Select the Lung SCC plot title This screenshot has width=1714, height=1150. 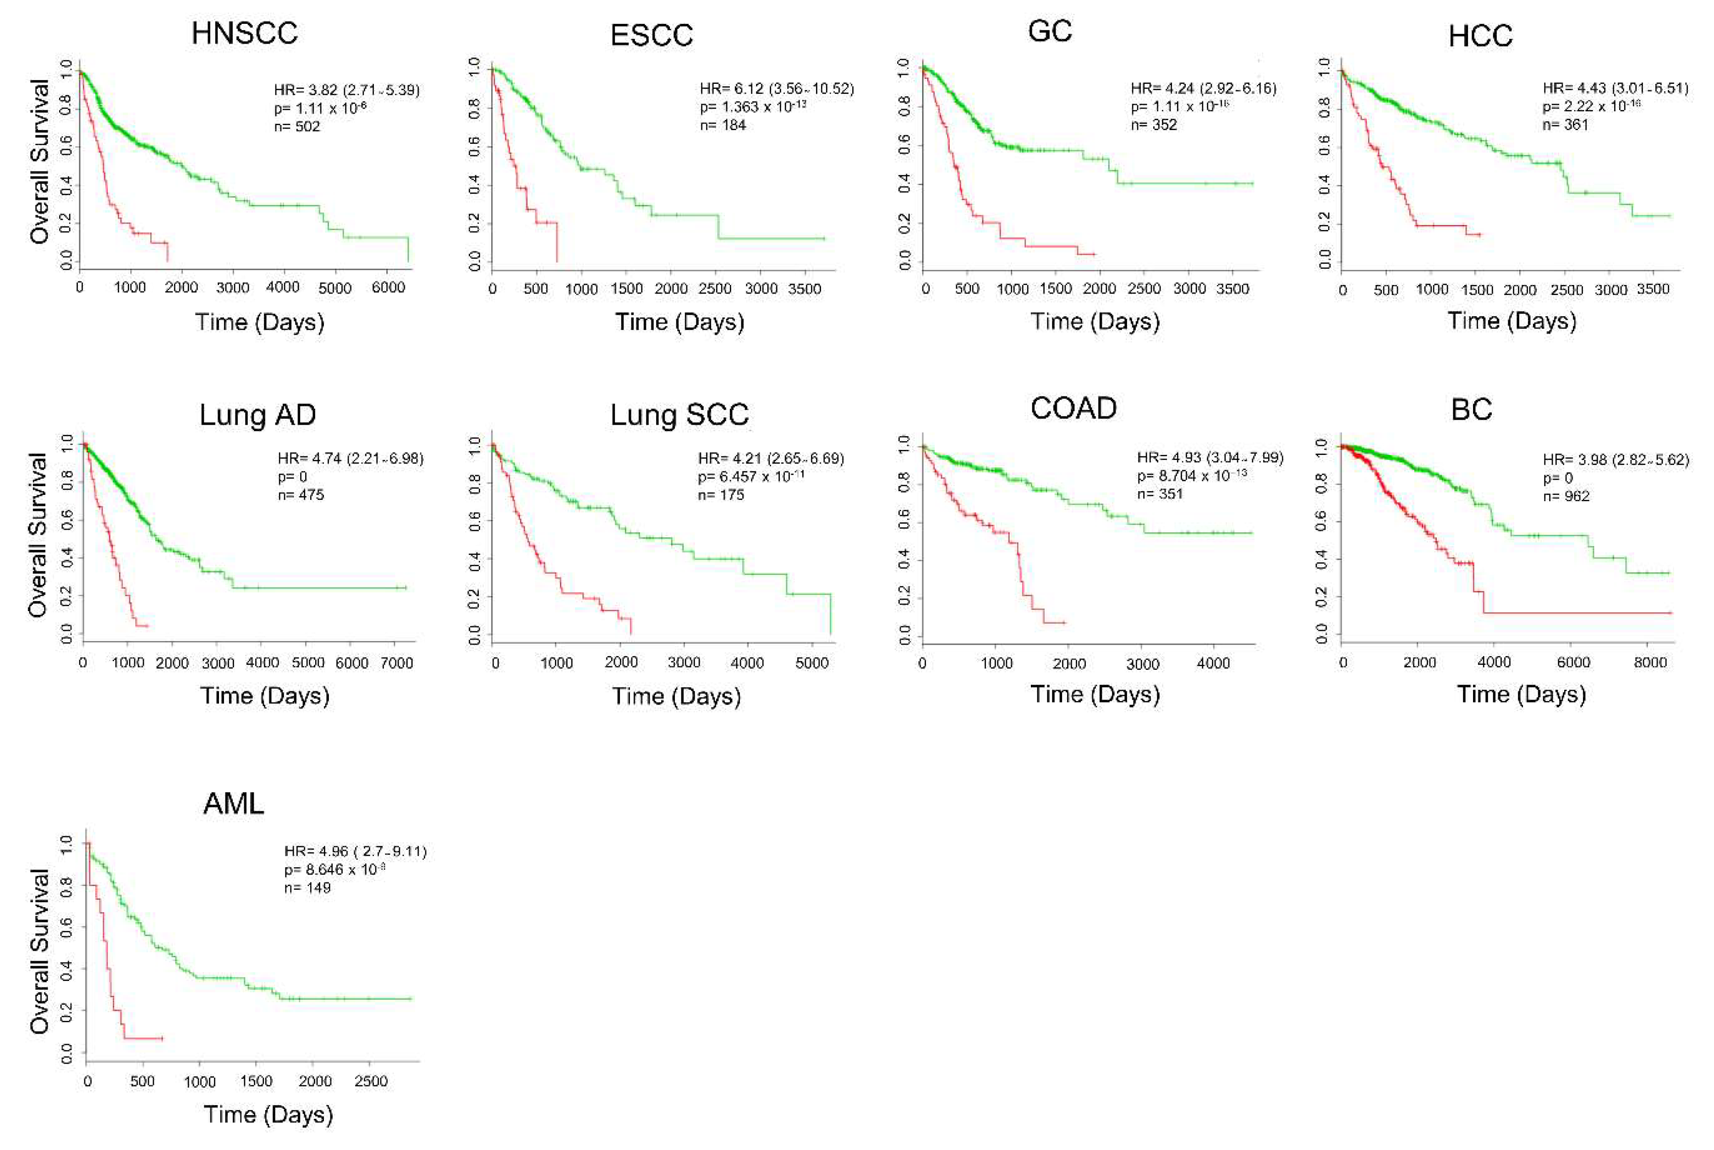tap(679, 414)
